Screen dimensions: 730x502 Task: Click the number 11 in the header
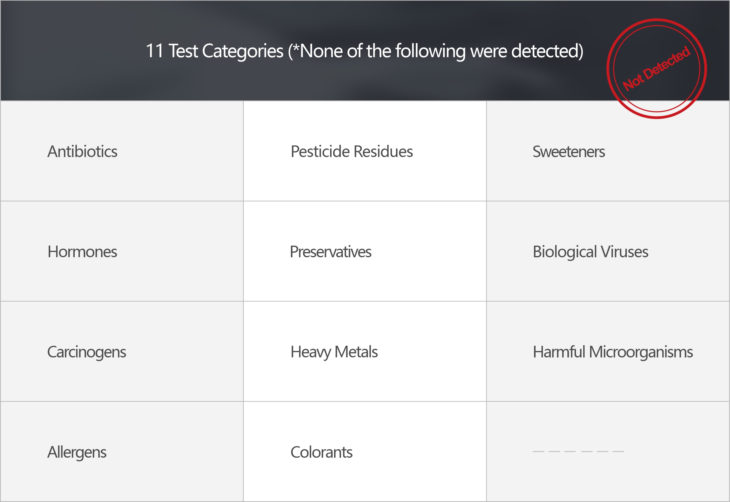[154, 51]
